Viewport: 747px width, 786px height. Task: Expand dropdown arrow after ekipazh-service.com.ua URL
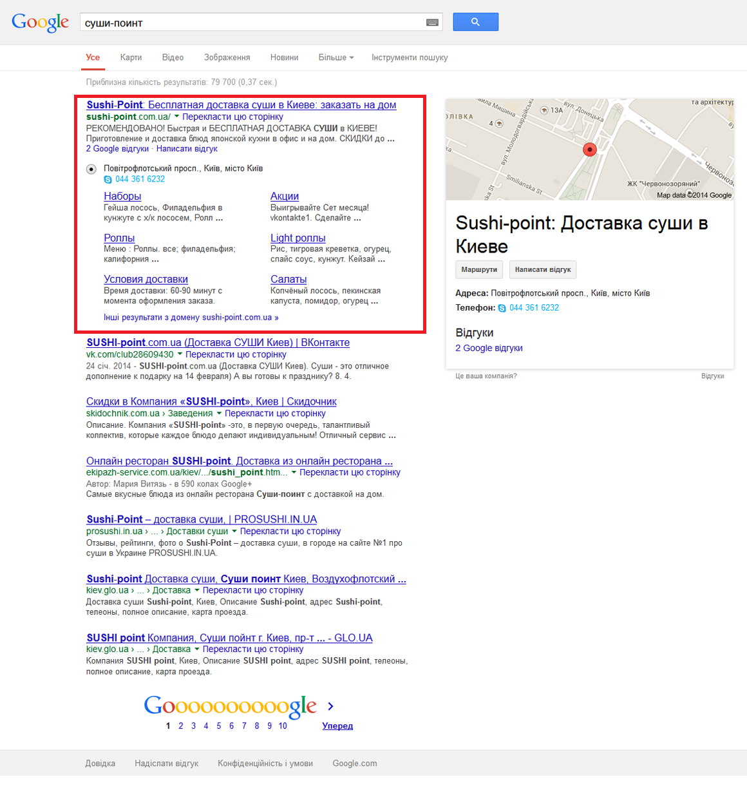click(x=294, y=472)
